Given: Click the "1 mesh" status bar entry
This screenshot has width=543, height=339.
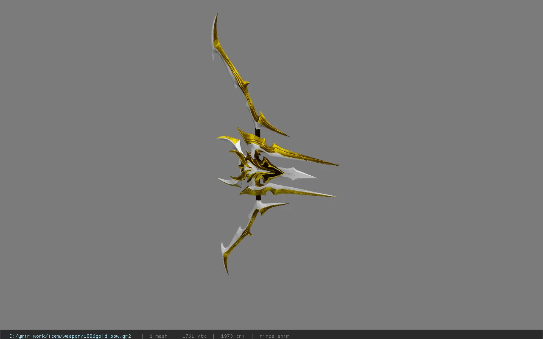Looking at the screenshot, I should (158, 336).
